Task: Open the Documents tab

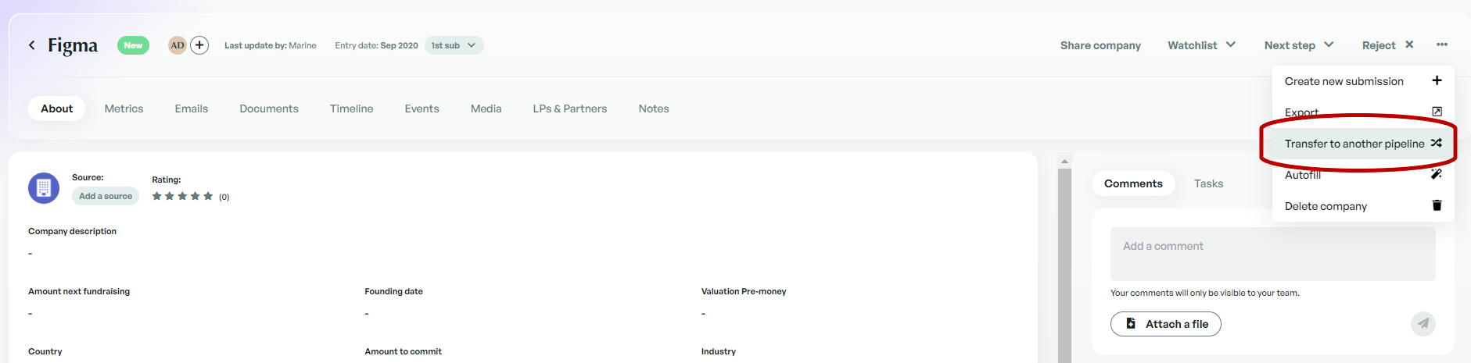Action: (x=269, y=109)
